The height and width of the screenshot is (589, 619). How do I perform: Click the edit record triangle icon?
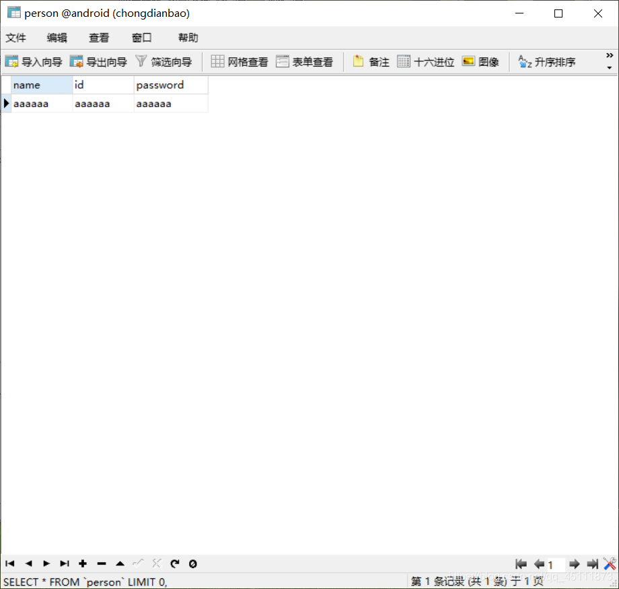pos(120,563)
